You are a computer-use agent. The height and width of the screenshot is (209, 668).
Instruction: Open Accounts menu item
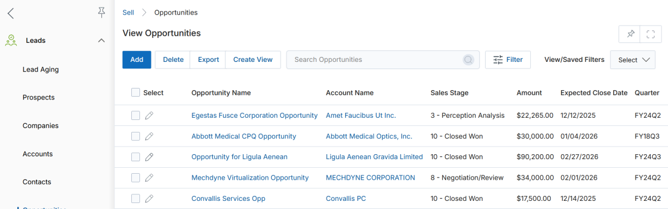tap(38, 154)
